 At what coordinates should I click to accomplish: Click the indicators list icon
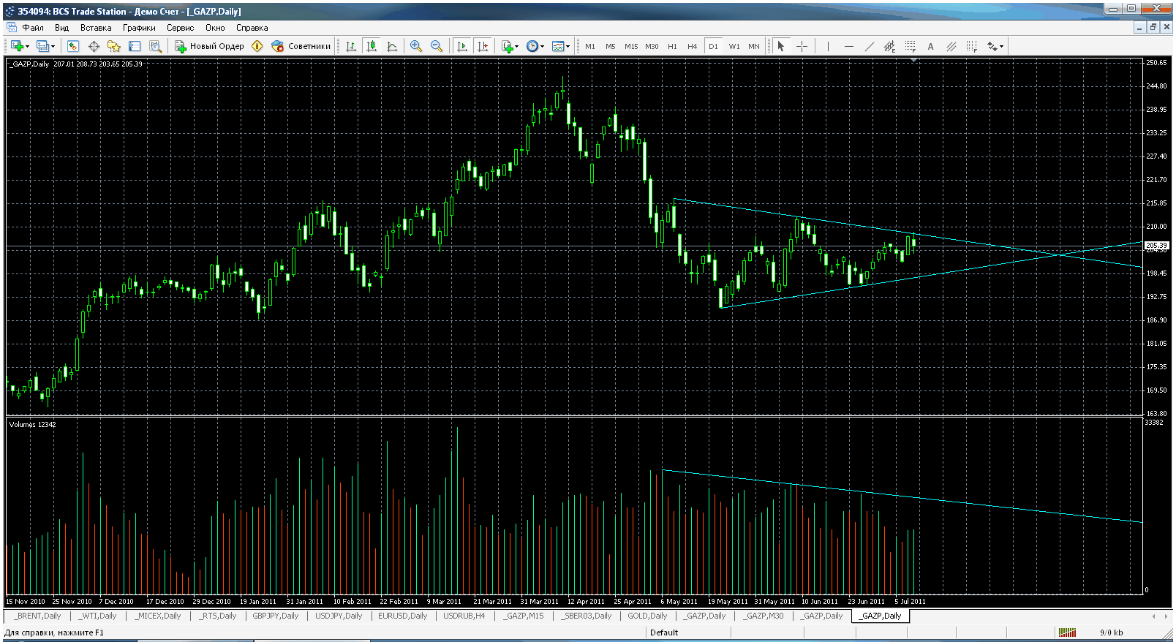tap(507, 46)
